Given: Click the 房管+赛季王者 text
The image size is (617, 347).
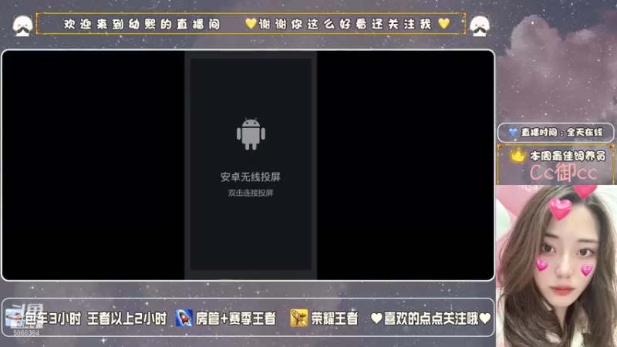Looking at the screenshot, I should [x=236, y=318].
